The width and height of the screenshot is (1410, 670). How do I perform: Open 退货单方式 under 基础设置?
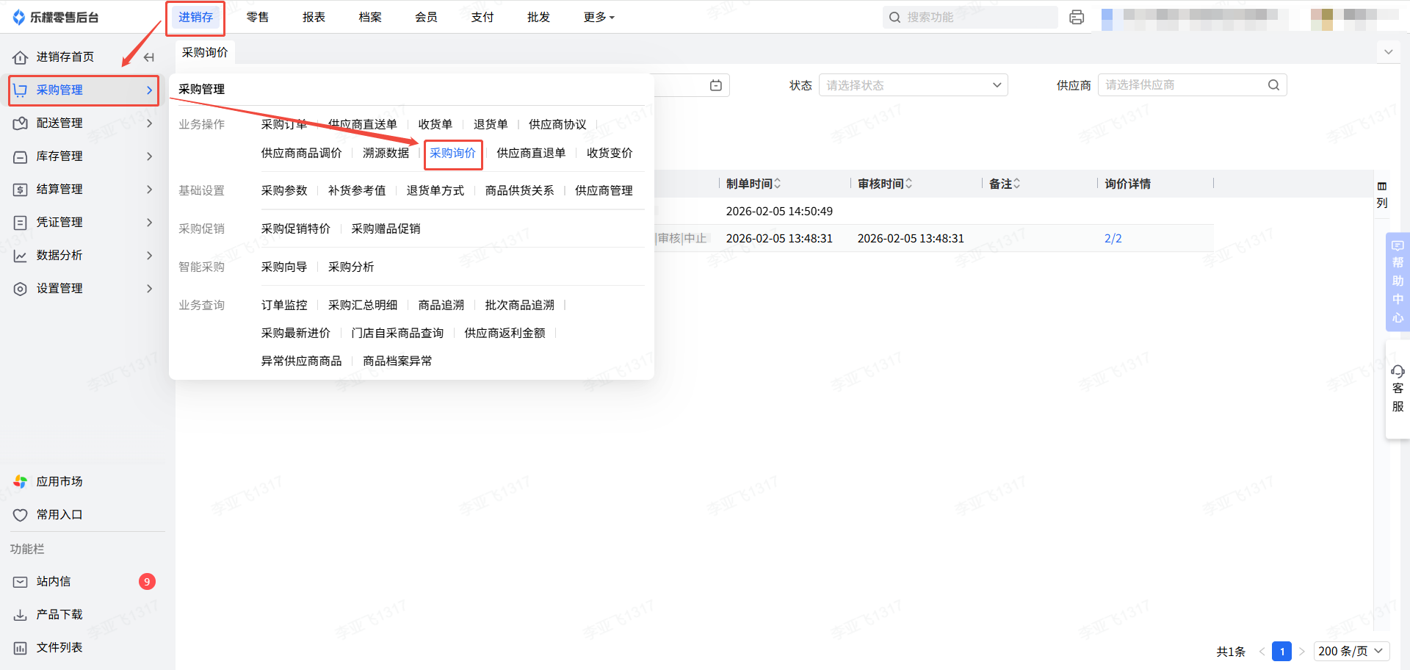pyautogui.click(x=435, y=190)
